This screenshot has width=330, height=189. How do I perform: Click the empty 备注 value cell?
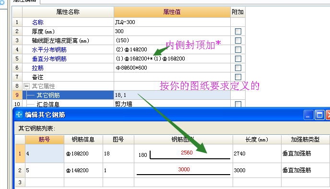172,77
